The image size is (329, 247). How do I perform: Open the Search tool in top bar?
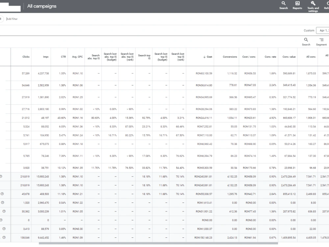pos(284,6)
